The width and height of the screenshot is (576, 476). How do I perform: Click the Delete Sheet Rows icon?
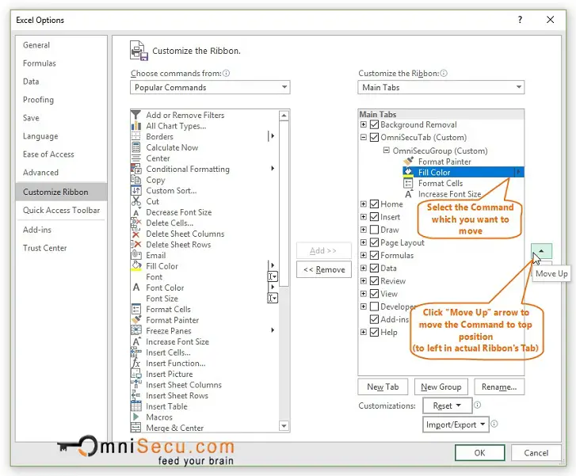click(136, 244)
